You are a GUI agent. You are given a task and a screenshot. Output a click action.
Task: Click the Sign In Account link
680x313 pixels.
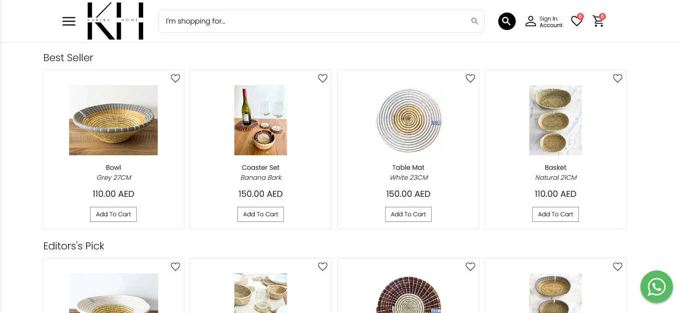point(551,22)
